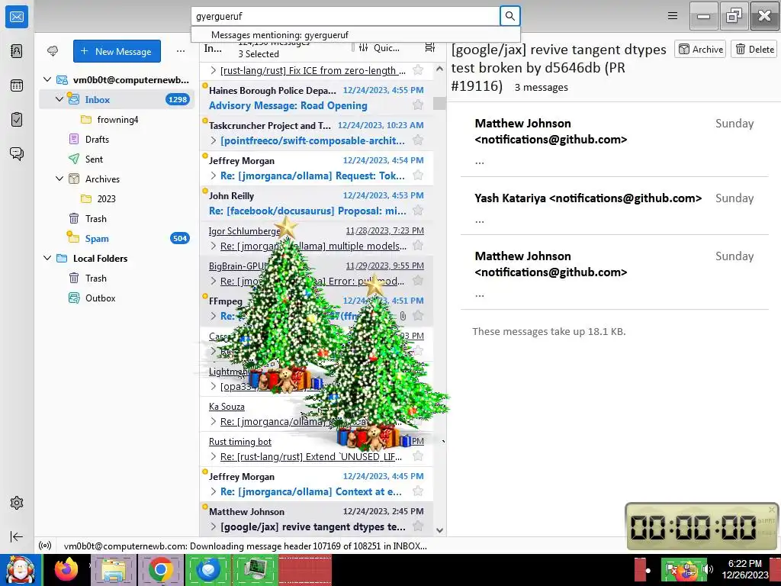781x586 pixels.
Task: Star the rust-lang Fix ICE message
Action: click(418, 70)
